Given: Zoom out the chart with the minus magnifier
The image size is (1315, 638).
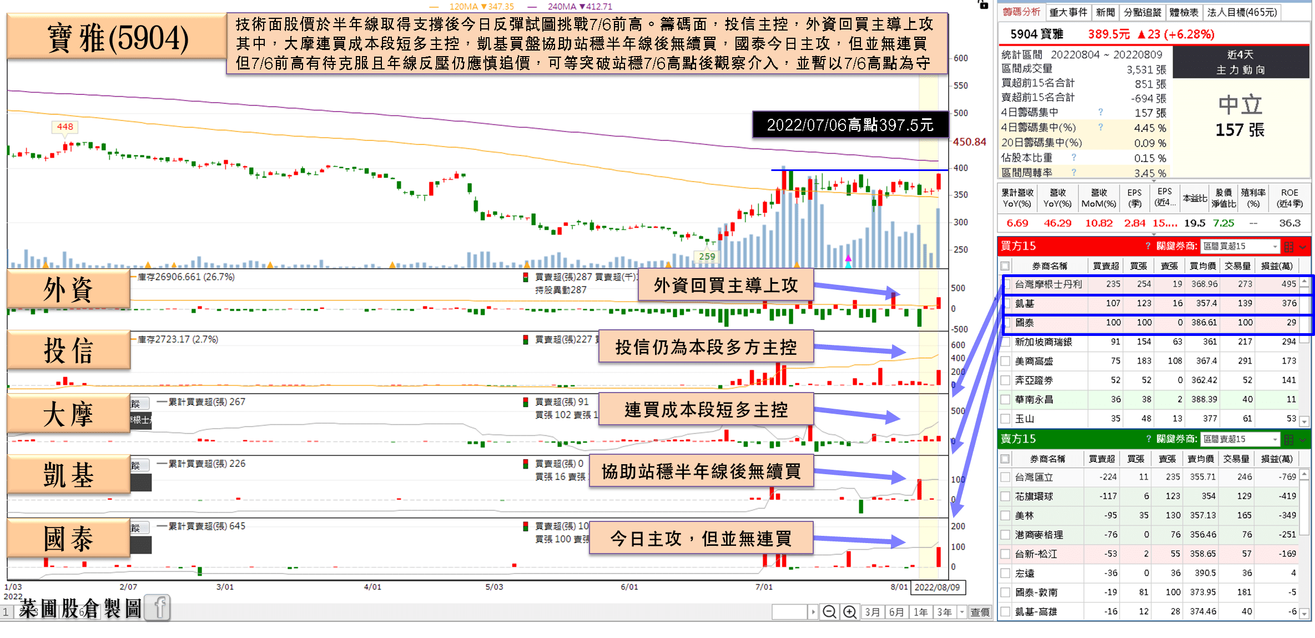Looking at the screenshot, I should pos(829,612).
